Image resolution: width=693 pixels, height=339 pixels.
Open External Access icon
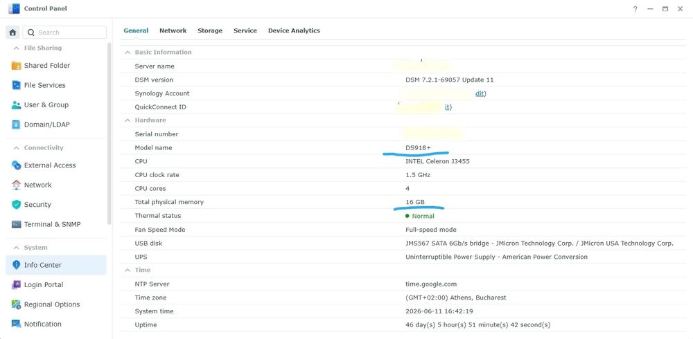[17, 165]
